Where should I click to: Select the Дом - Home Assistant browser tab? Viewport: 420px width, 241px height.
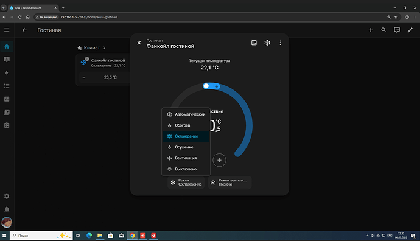33,8
